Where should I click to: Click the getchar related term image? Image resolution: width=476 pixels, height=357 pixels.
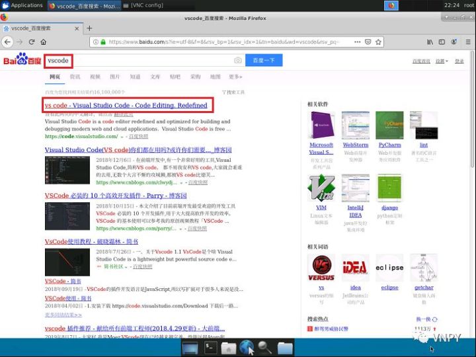tap(424, 268)
